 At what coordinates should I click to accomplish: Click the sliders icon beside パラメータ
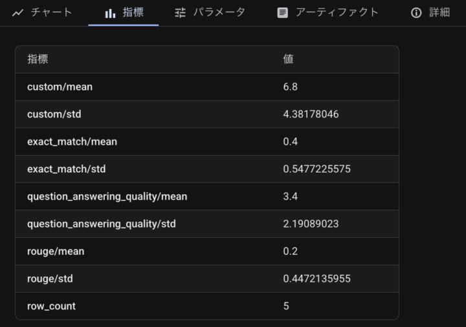(180, 13)
